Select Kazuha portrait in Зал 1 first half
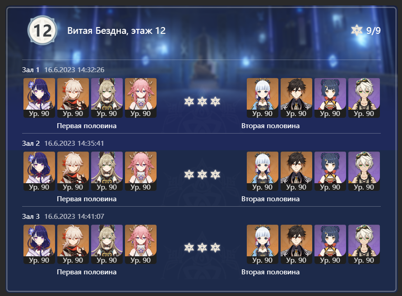Image resolution: width=402 pixels, height=296 pixels. (73, 98)
